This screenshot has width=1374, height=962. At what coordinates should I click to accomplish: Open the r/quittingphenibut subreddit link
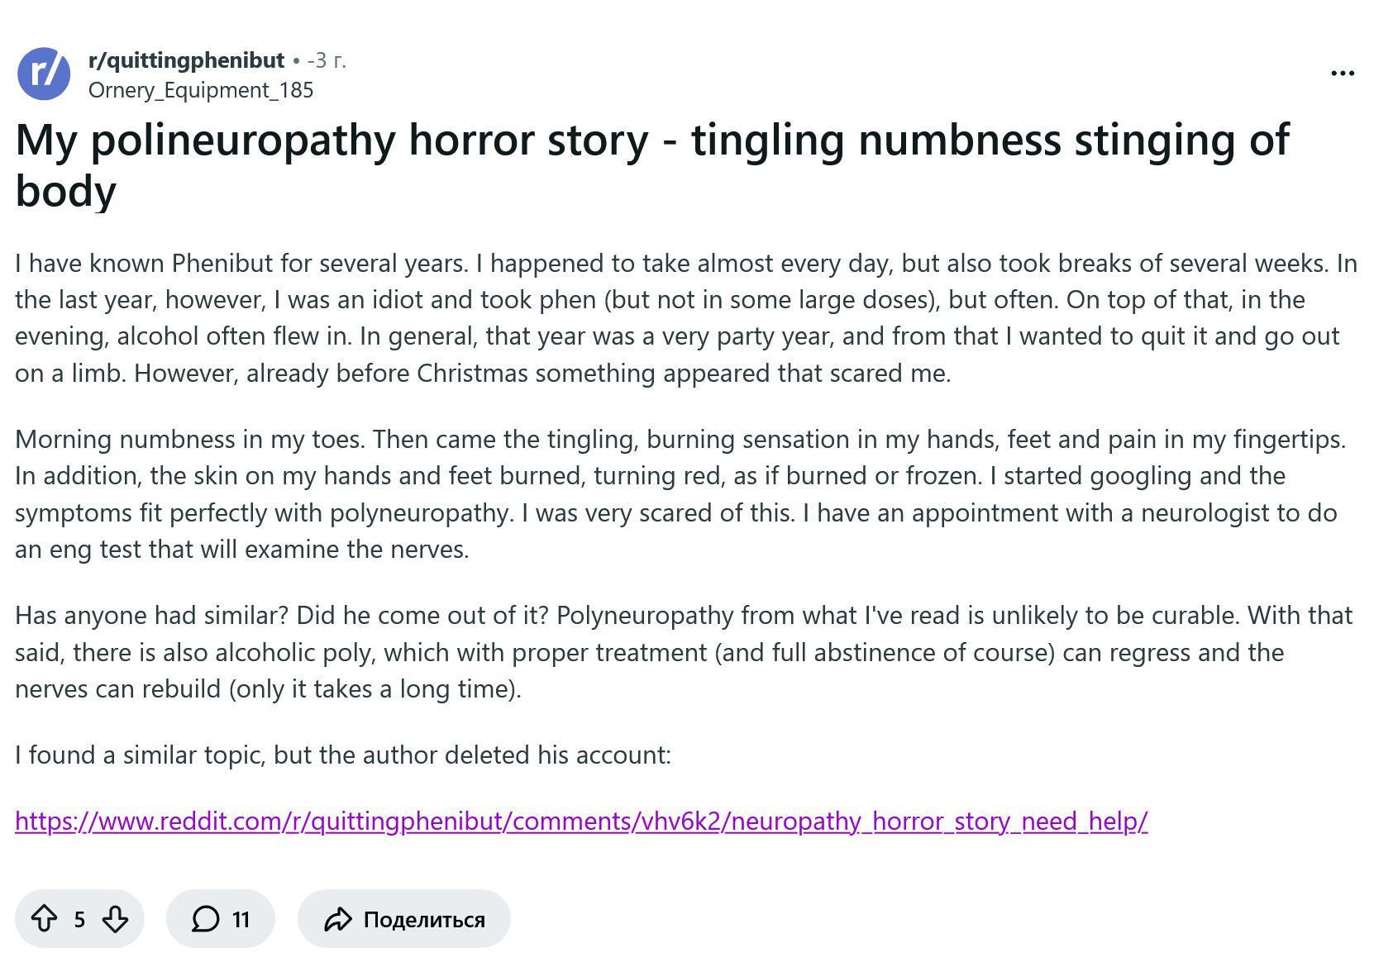pos(186,60)
